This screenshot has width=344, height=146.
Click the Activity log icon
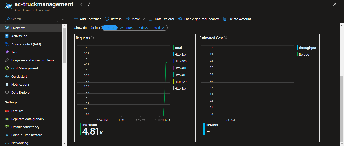coord(7,36)
